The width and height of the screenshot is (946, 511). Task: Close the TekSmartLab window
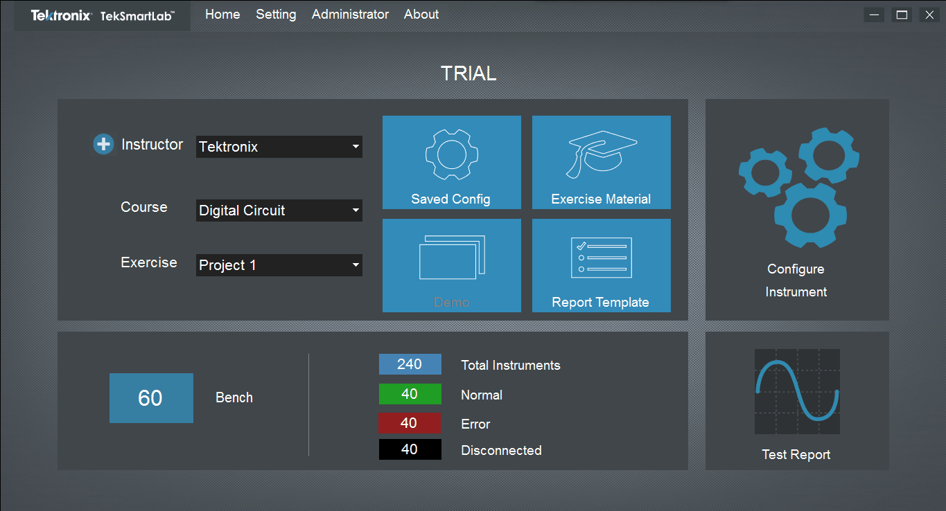[929, 15]
